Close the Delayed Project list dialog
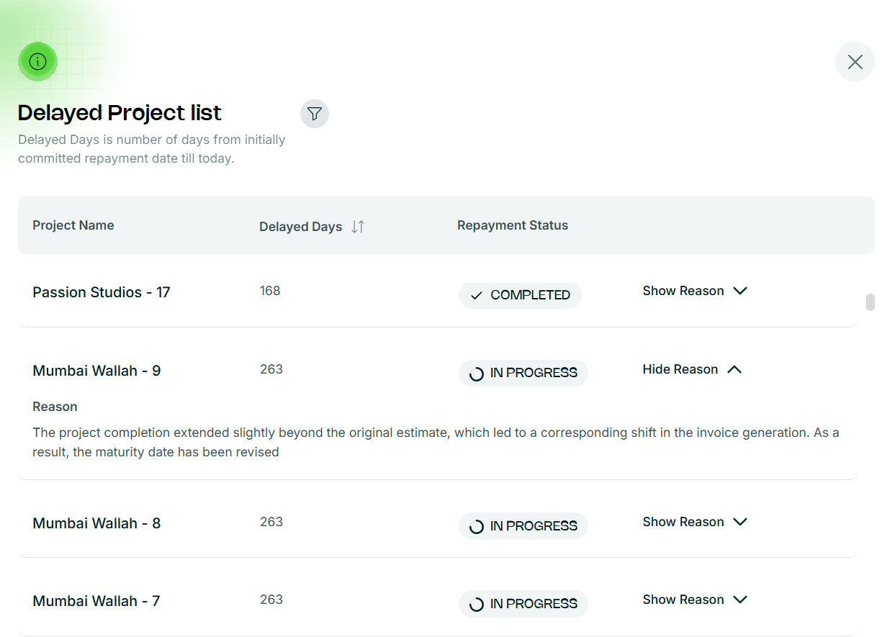The height and width of the screenshot is (637, 882). point(855,62)
